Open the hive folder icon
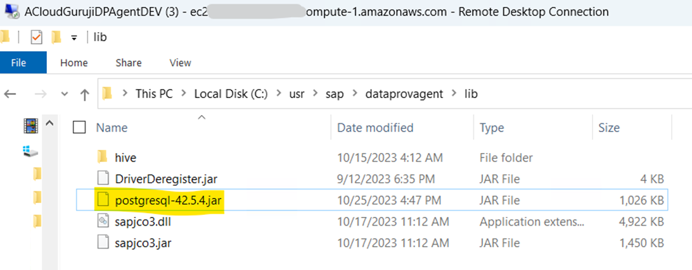The width and height of the screenshot is (692, 270). click(103, 157)
